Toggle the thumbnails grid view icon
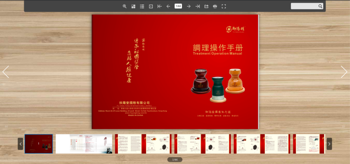The width and height of the screenshot is (350, 164). [133, 6]
